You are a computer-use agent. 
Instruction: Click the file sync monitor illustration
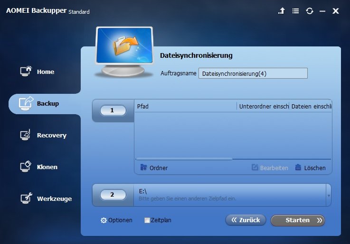pos(124,52)
